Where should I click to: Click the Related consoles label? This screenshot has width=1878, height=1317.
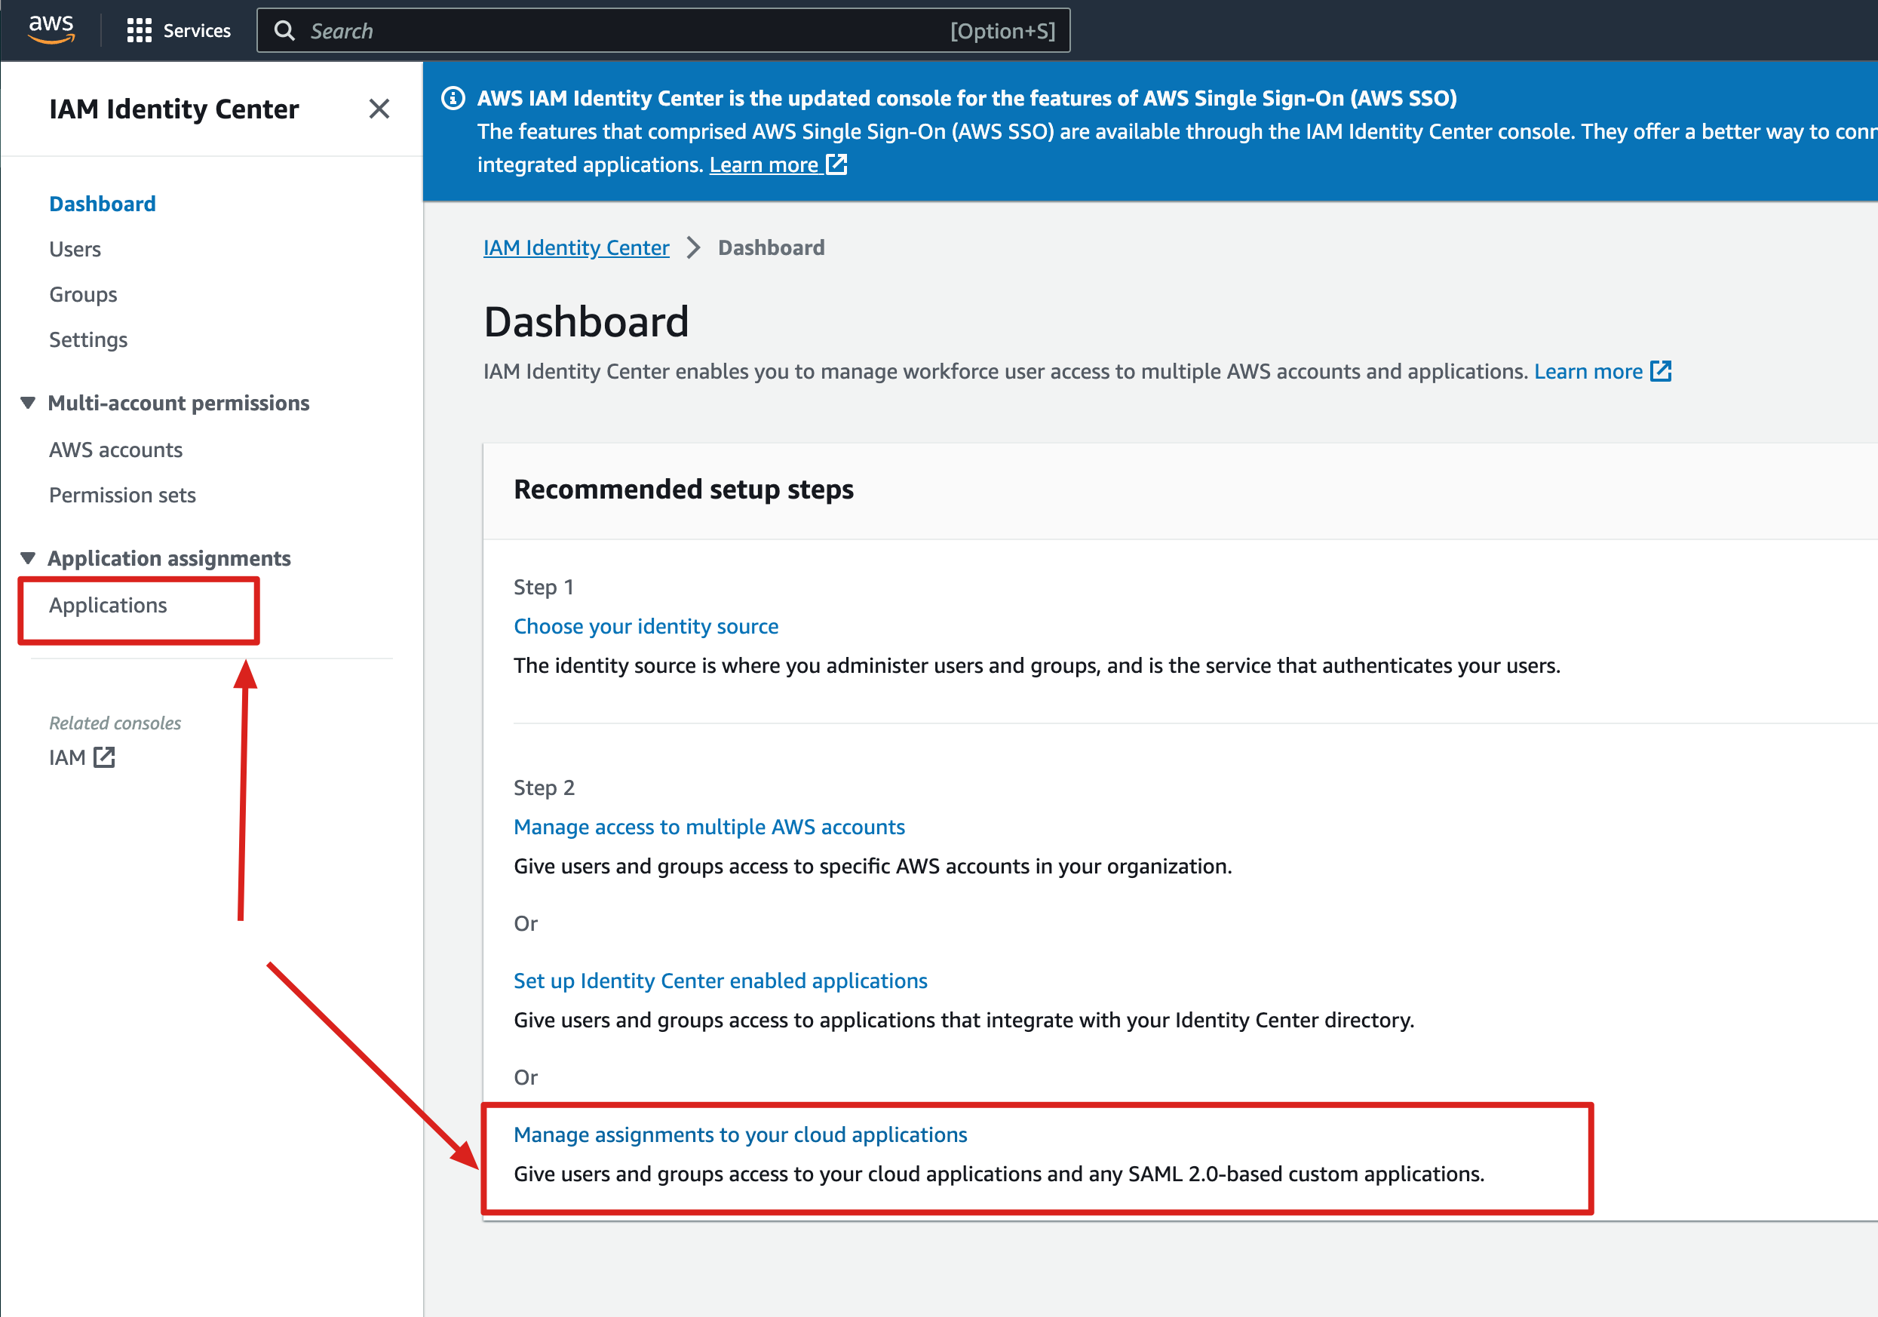pyautogui.click(x=115, y=723)
